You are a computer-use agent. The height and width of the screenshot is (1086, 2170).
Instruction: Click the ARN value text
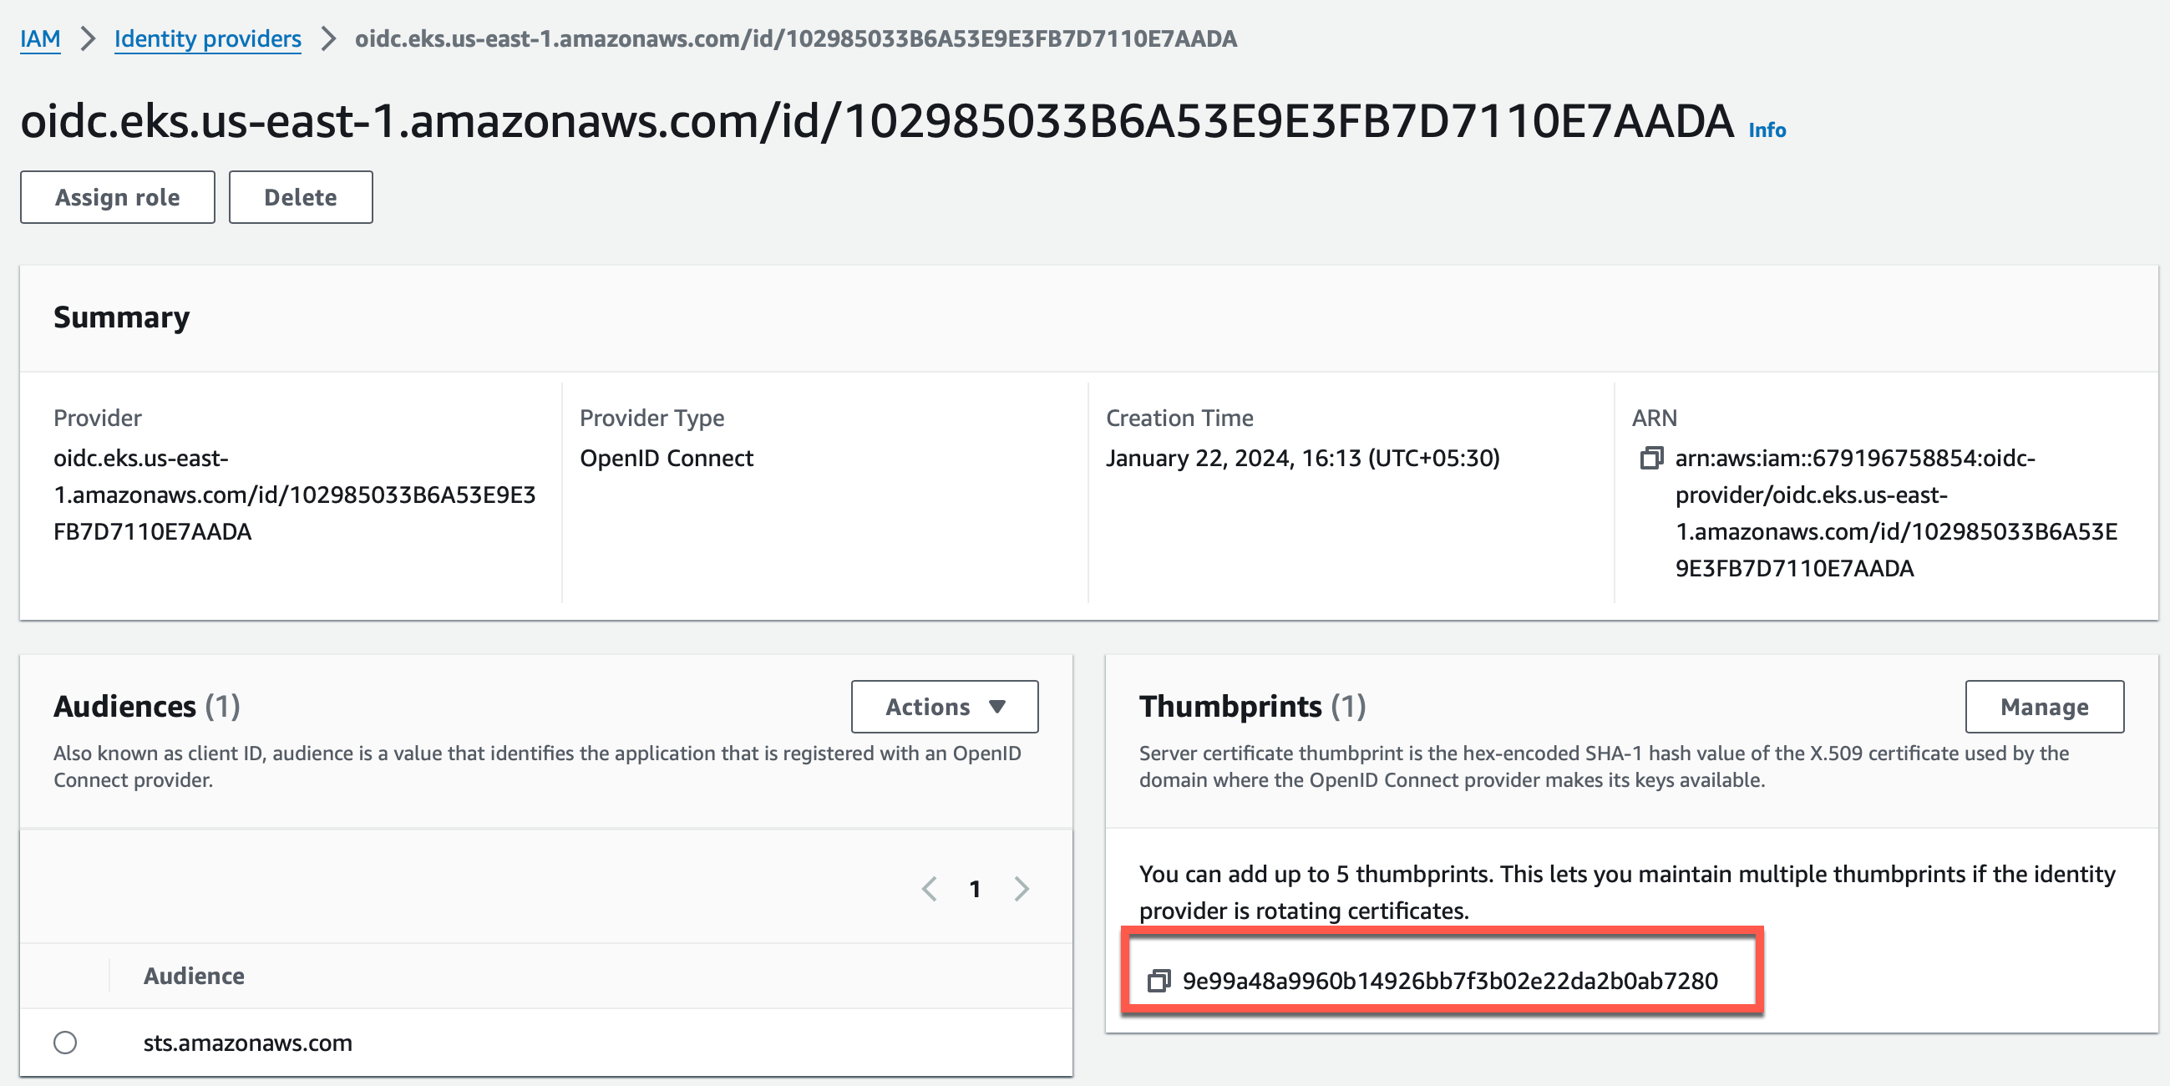1895,513
